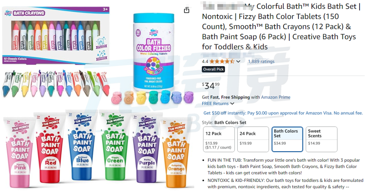Viewport: 365px width, 192px height.
Task: Click the Bath Crayons box image
Action: click(x=56, y=35)
